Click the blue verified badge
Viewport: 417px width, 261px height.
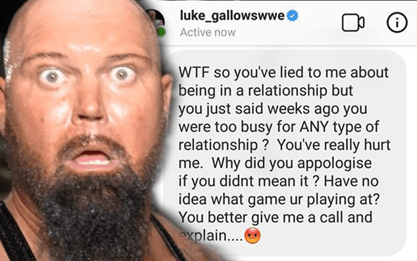tap(292, 16)
